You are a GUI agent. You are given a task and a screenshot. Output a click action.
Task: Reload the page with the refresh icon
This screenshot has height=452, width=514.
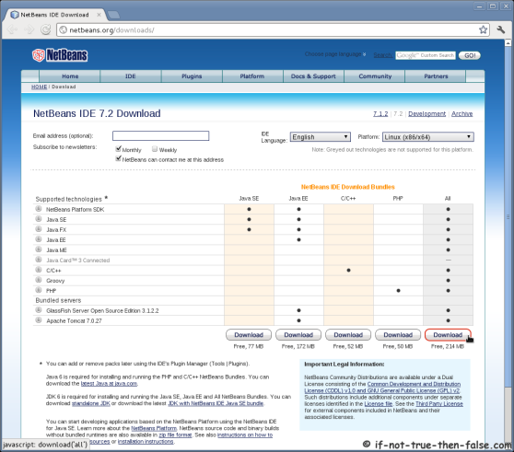[x=45, y=29]
